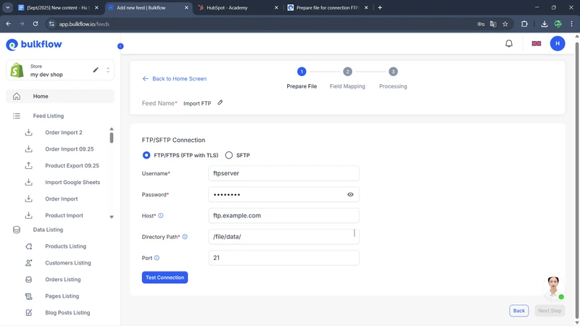The image size is (580, 326).
Task: Show password using the eye icon
Action: (350, 195)
